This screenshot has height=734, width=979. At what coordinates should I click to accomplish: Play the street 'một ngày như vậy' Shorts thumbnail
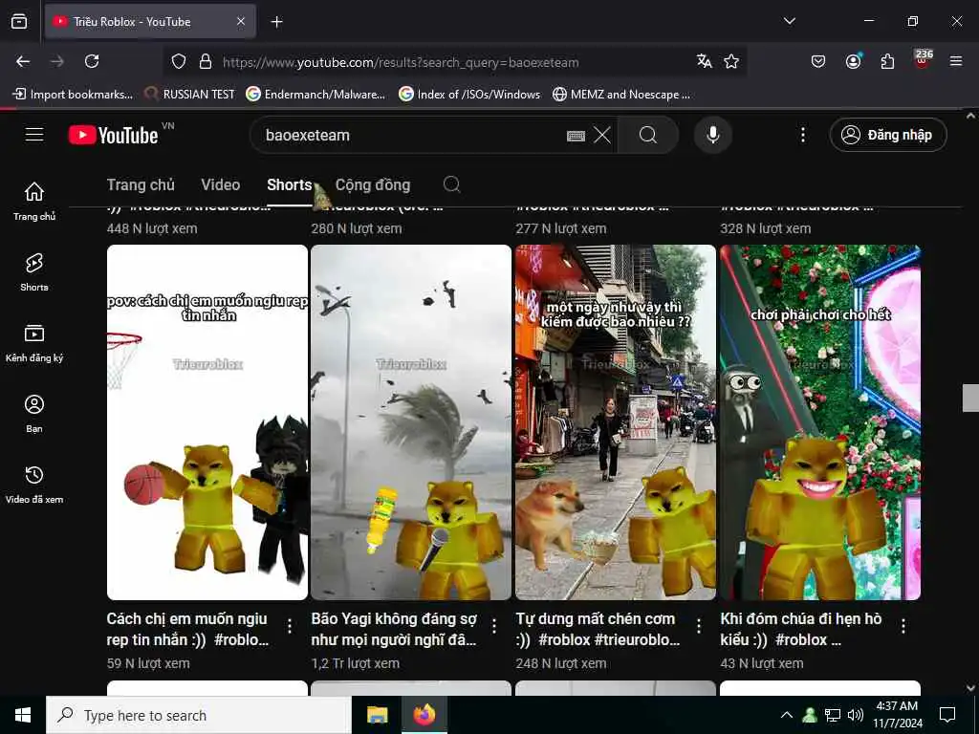(616, 421)
